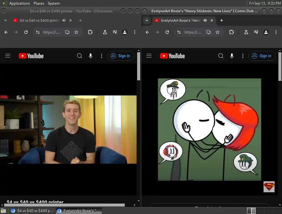
Task: Open YouTube settings dots in left window
Action: tap(102, 56)
